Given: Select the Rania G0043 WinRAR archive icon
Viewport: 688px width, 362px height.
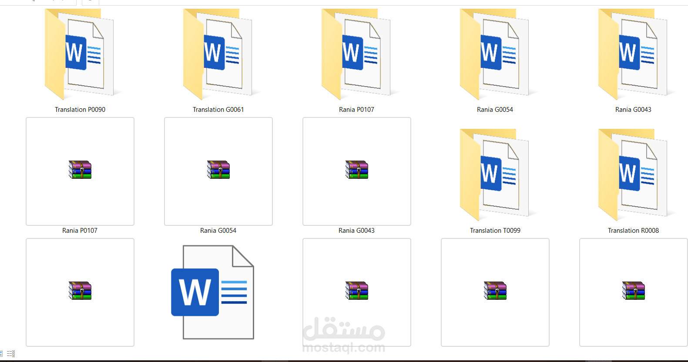Looking at the screenshot, I should pos(357,170).
